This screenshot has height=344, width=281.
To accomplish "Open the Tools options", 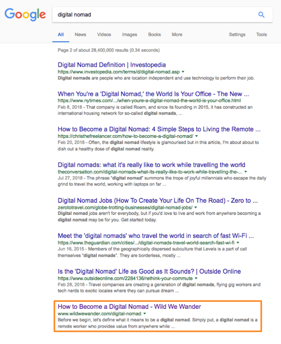I will pyautogui.click(x=261, y=35).
